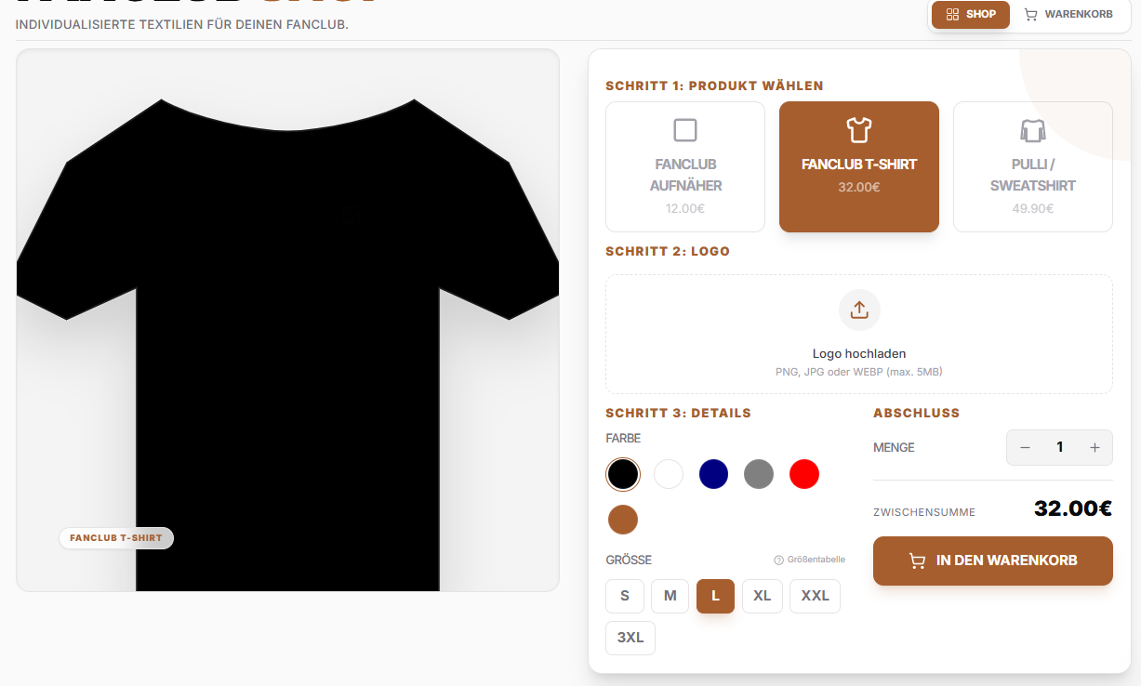
Task: Click the t-shirt icon in Fanclub T-Shirt card
Action: 859,130
